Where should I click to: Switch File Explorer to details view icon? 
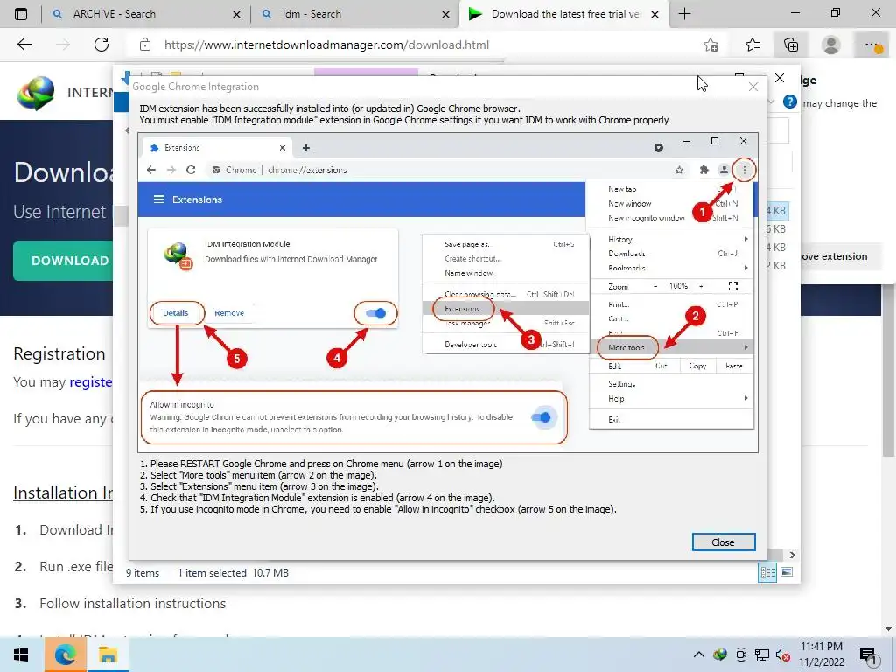[x=767, y=572]
